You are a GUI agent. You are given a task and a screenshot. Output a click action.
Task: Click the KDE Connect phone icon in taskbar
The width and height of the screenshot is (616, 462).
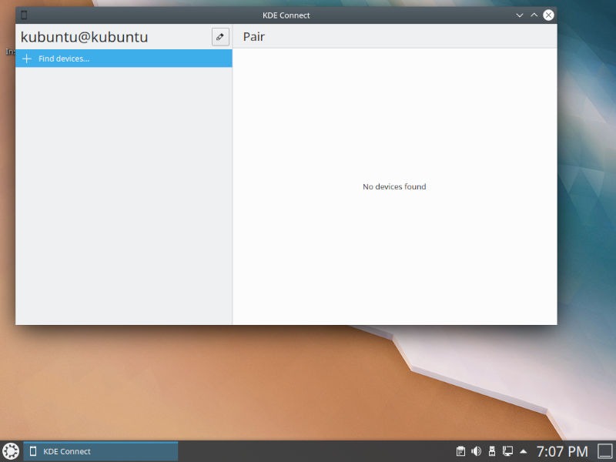click(x=32, y=451)
